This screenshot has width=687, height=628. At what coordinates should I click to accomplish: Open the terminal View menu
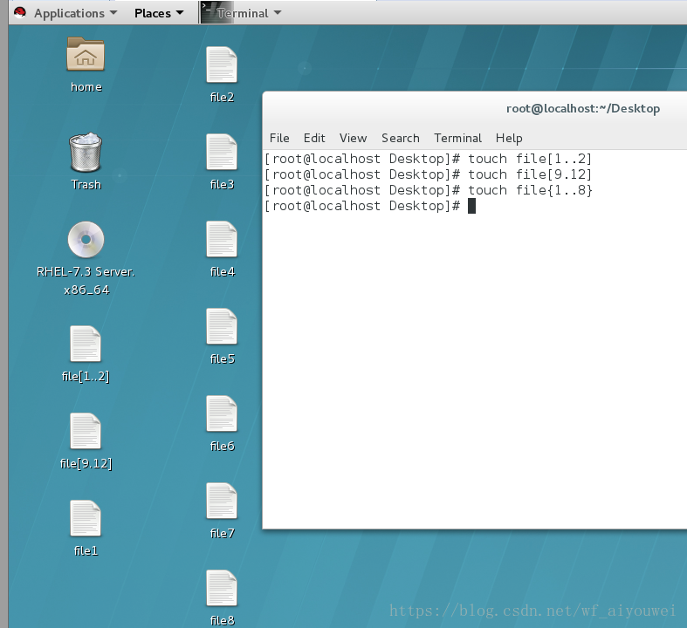pyautogui.click(x=353, y=139)
